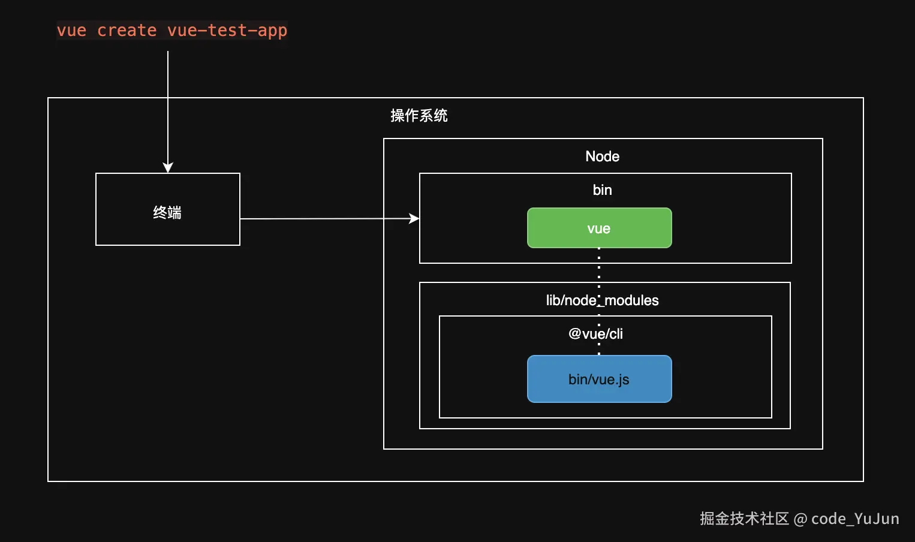
Task: Select the 操作系统 title text
Action: 420,115
